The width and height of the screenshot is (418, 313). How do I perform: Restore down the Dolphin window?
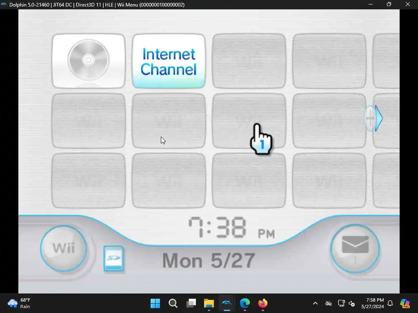[389, 4]
